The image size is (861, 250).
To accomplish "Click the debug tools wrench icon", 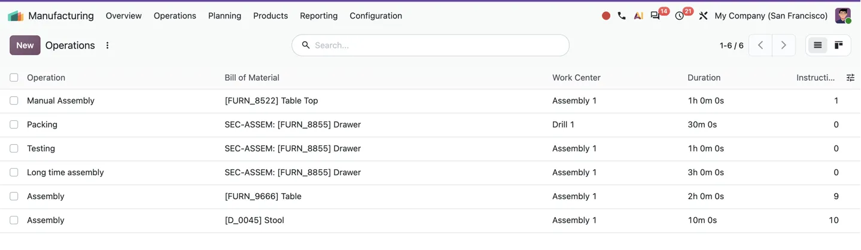I will 703,16.
